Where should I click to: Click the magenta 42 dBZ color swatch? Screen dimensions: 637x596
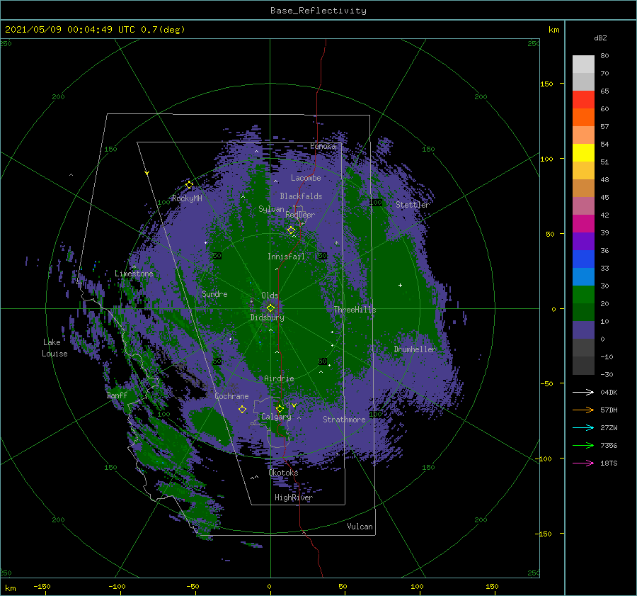click(x=583, y=223)
